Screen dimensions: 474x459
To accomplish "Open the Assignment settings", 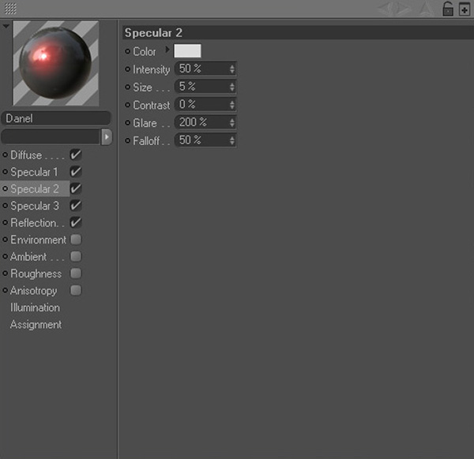I will pyautogui.click(x=36, y=325).
